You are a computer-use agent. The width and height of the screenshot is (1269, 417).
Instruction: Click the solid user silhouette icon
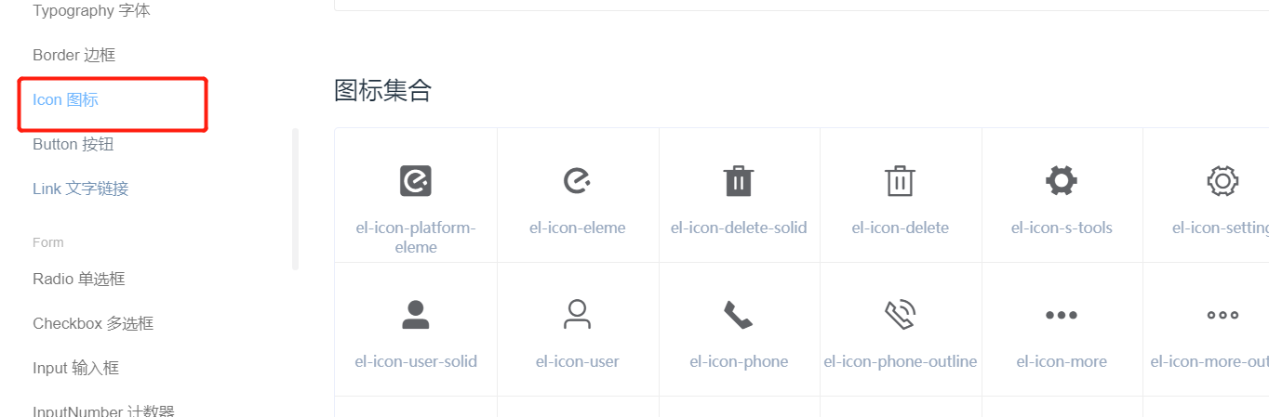coord(416,315)
